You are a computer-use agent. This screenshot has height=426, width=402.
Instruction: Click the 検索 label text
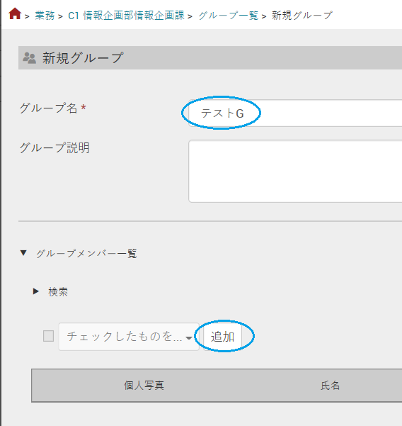pos(58,292)
